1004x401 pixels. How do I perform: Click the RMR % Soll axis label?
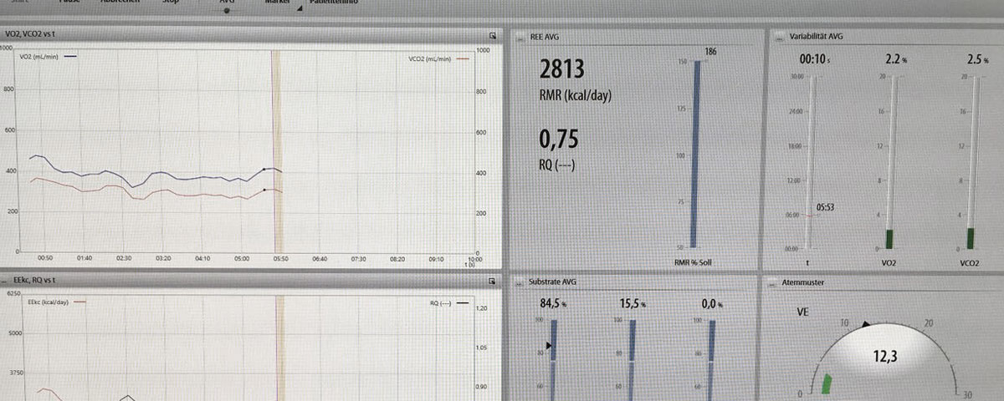click(693, 262)
